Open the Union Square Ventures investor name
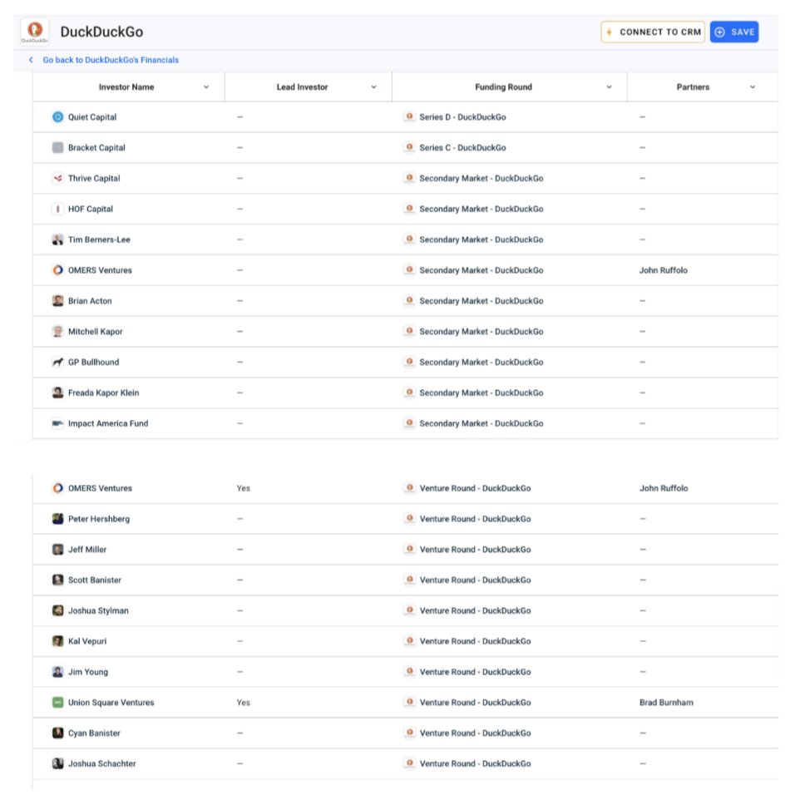The width and height of the screenshot is (800, 800). coord(111,702)
